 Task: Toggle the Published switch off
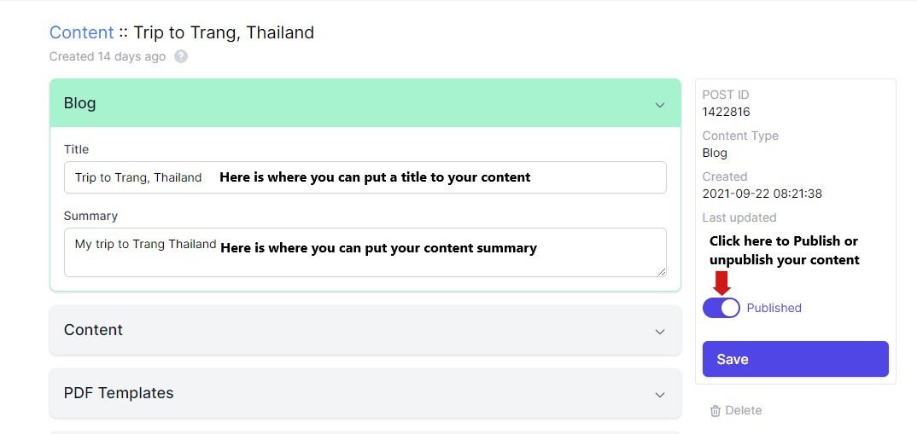(x=721, y=308)
